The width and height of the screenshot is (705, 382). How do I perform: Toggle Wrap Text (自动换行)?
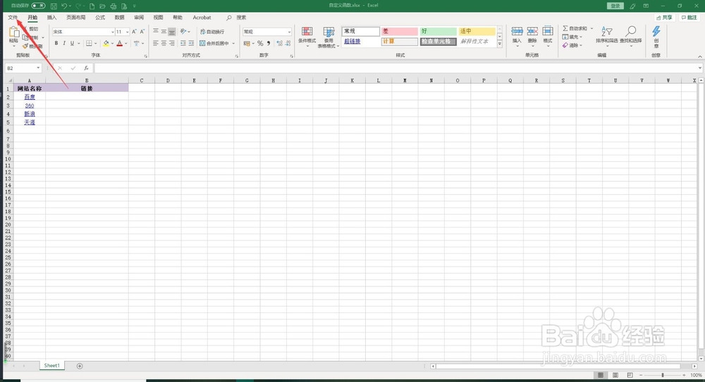click(x=212, y=32)
